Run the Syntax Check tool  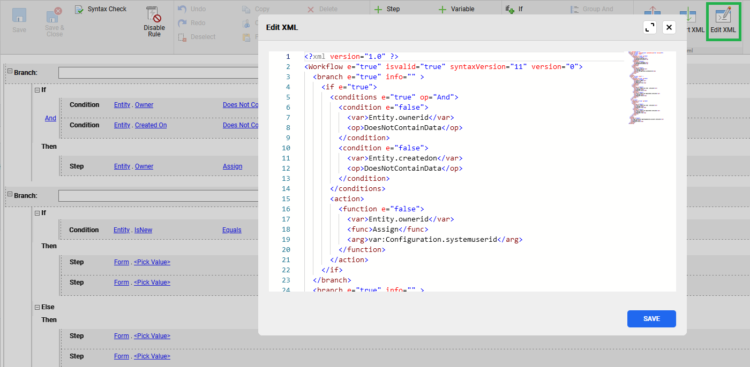tap(101, 9)
